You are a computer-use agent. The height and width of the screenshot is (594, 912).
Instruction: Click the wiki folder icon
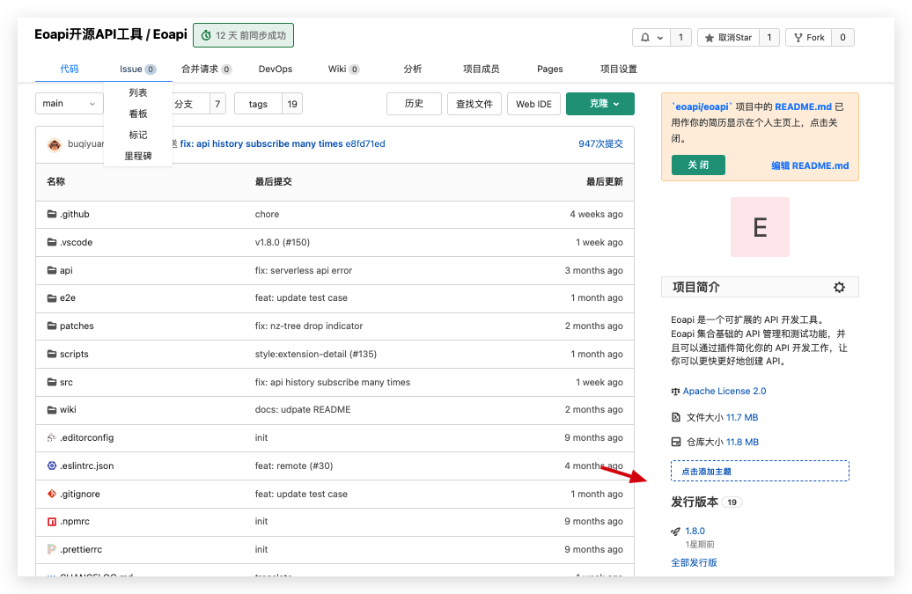52,409
